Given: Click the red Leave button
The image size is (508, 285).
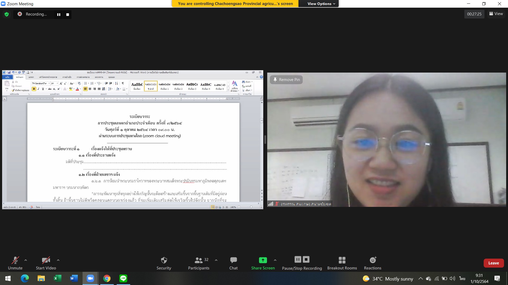Looking at the screenshot, I should [x=493, y=263].
